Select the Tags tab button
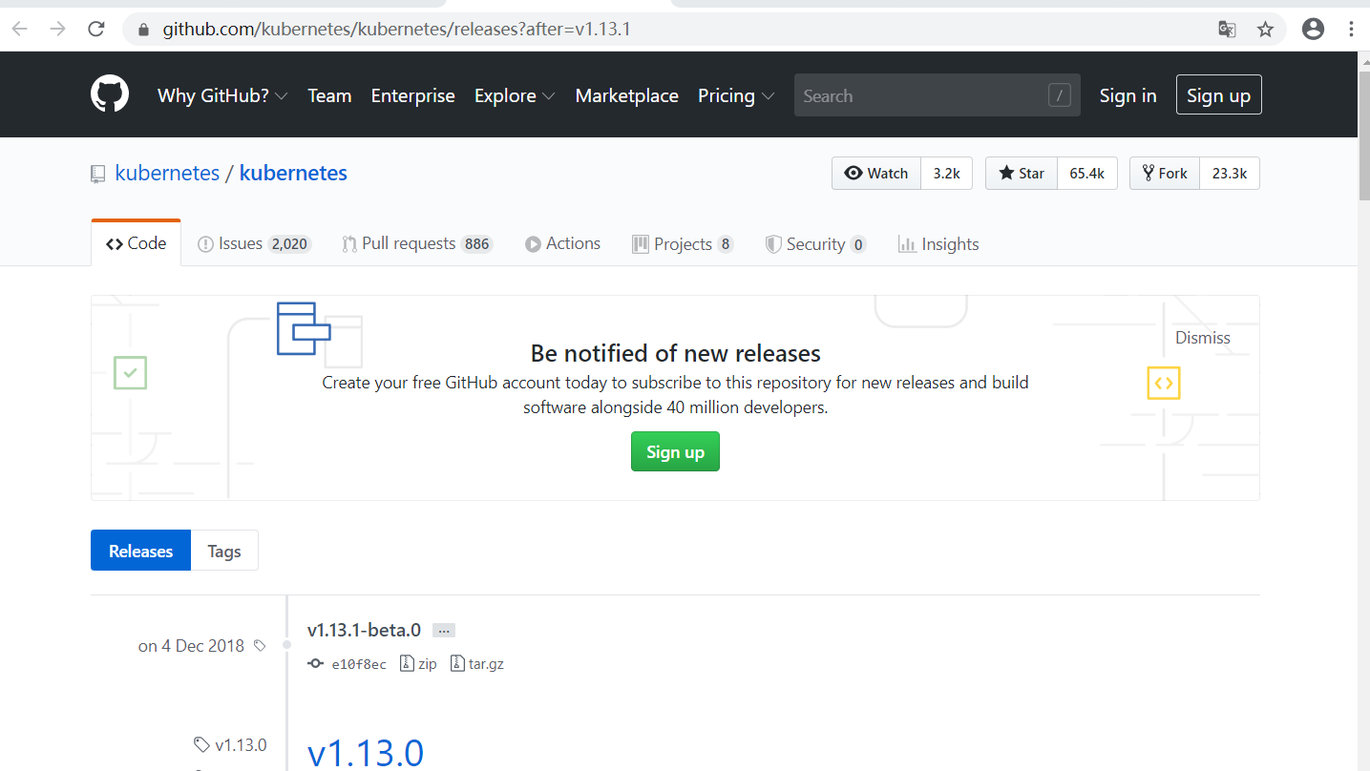The height and width of the screenshot is (771, 1370). (224, 551)
